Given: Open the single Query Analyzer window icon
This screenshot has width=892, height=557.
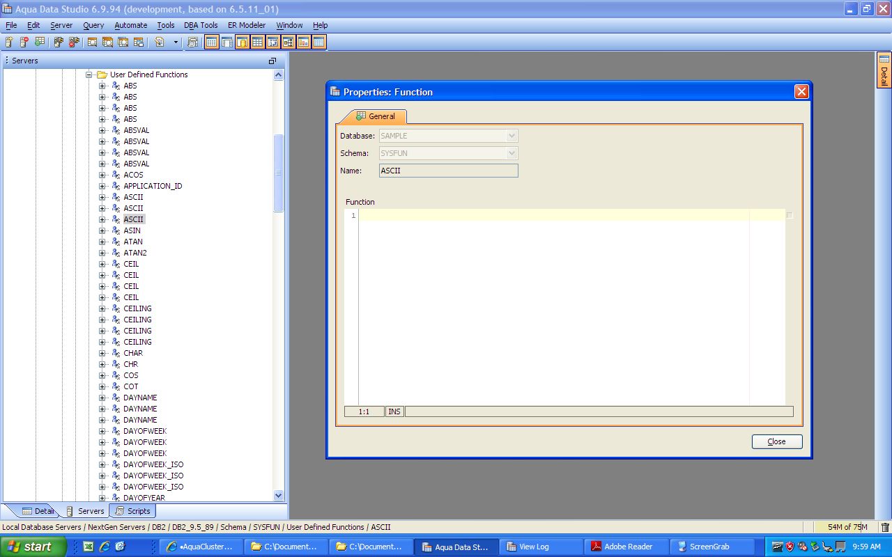Looking at the screenshot, I should [x=93, y=42].
